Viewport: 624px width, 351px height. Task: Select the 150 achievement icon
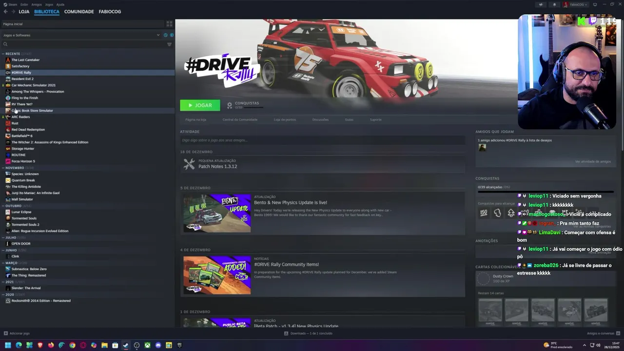[x=484, y=213]
